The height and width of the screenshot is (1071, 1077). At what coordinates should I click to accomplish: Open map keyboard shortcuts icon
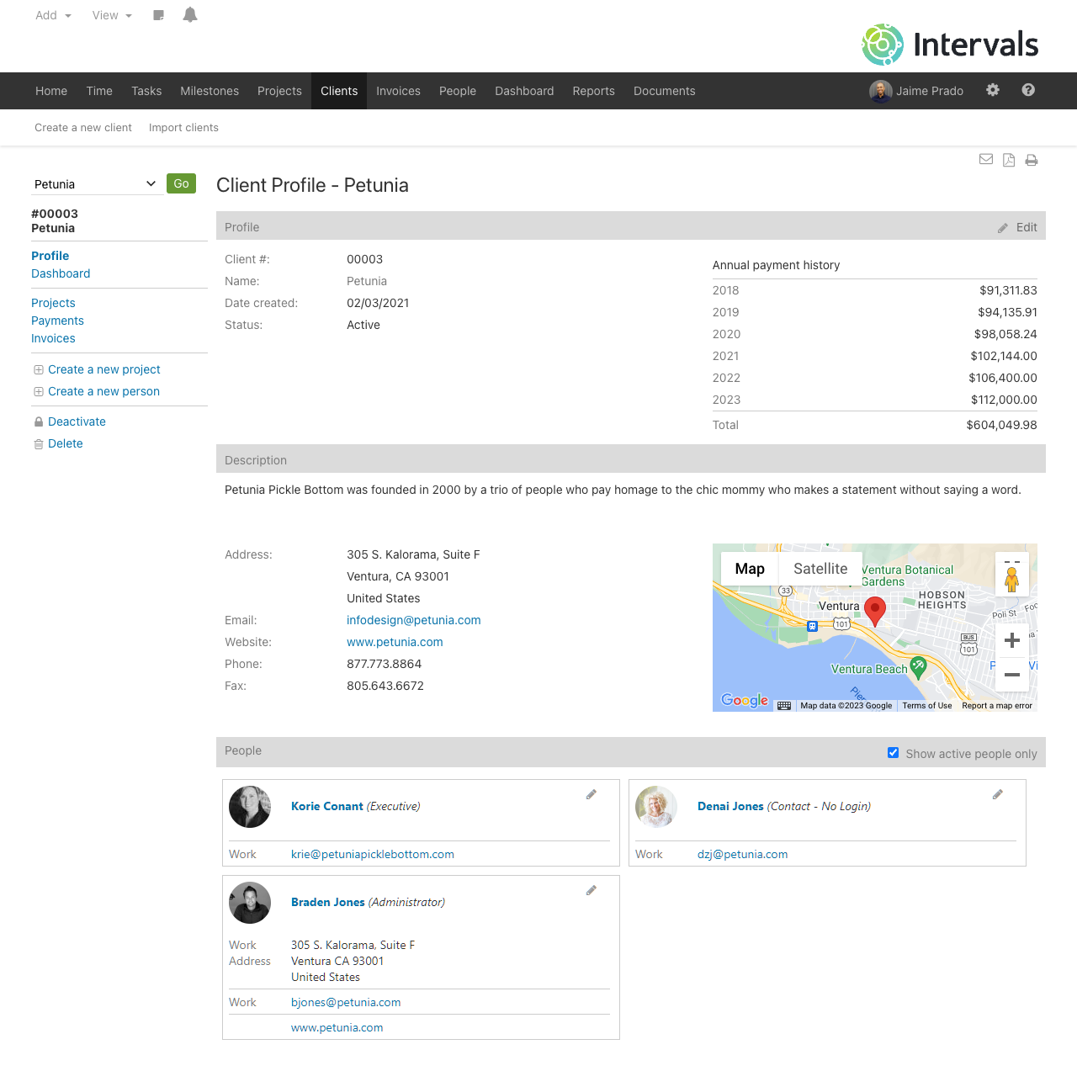pos(784,706)
